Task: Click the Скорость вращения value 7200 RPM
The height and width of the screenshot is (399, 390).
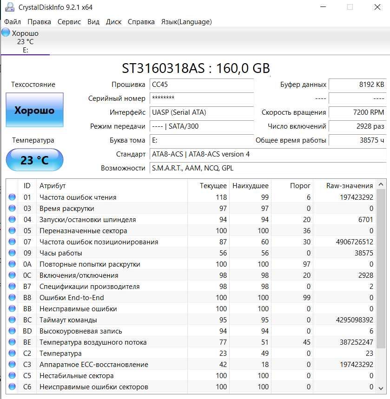Action: [357, 112]
